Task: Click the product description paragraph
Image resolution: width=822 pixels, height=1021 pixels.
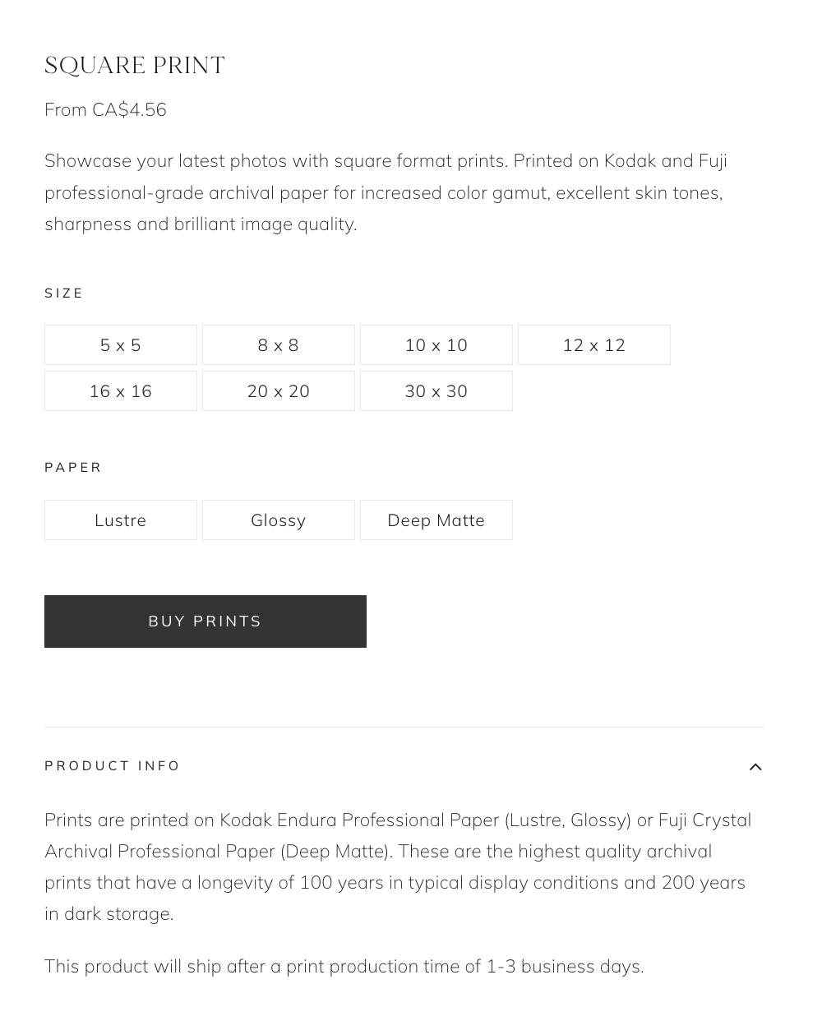Action: coord(386,192)
